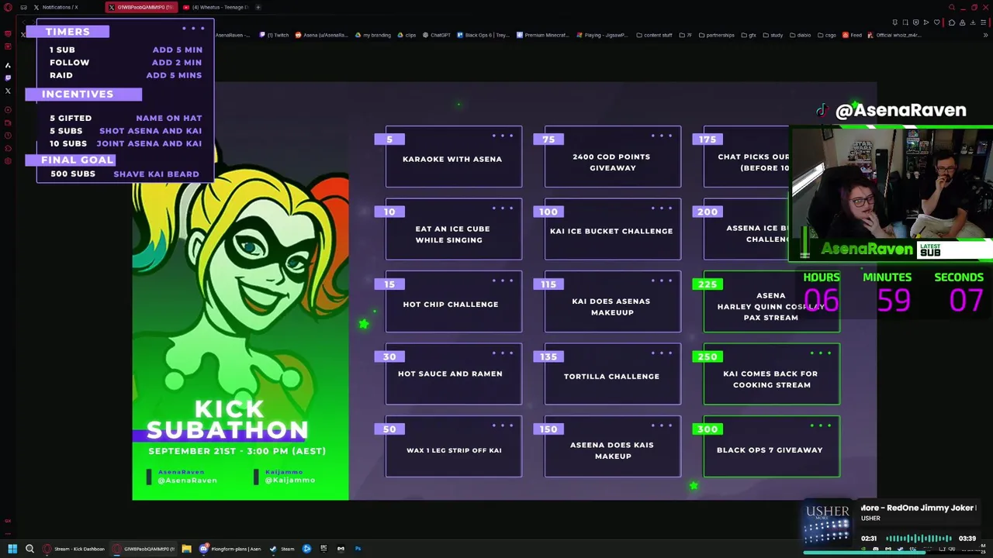Expand the csgo bookmark folder
The image size is (993, 558).
click(826, 35)
